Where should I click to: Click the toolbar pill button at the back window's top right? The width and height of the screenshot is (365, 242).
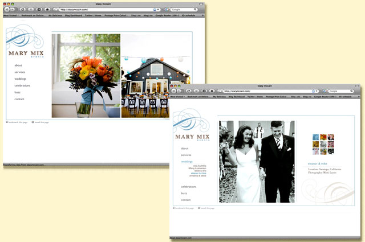(x=201, y=4)
